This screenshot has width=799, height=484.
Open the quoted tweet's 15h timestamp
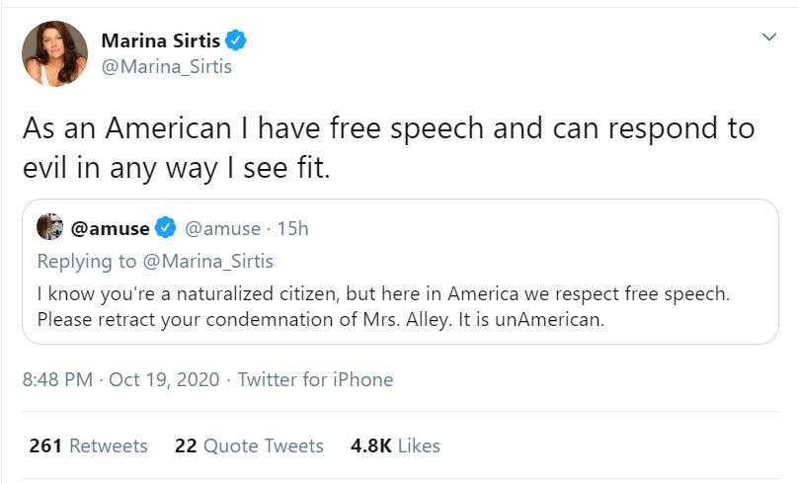pos(293,229)
